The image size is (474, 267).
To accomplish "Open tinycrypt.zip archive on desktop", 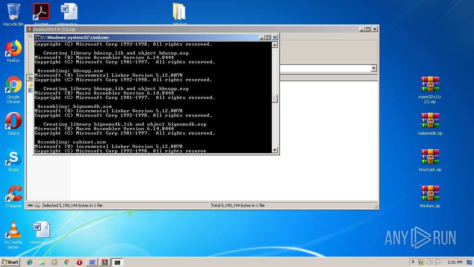I will coord(430,160).
